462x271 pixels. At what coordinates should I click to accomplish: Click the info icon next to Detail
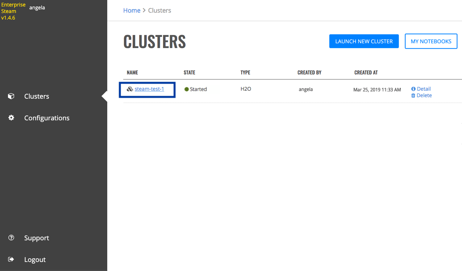point(413,89)
